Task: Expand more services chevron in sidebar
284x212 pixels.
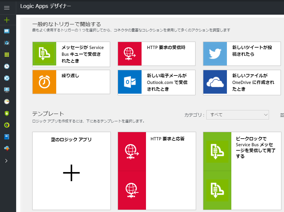Action: click(x=6, y=161)
